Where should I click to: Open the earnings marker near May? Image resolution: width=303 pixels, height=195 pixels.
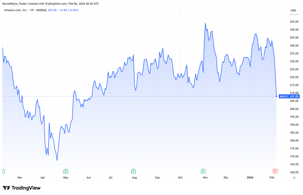coord(66,171)
